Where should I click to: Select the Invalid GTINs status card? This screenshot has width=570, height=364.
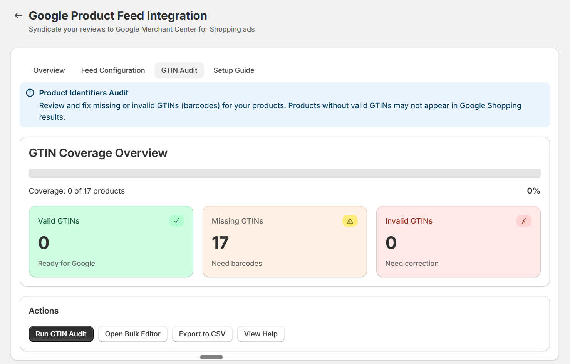458,242
